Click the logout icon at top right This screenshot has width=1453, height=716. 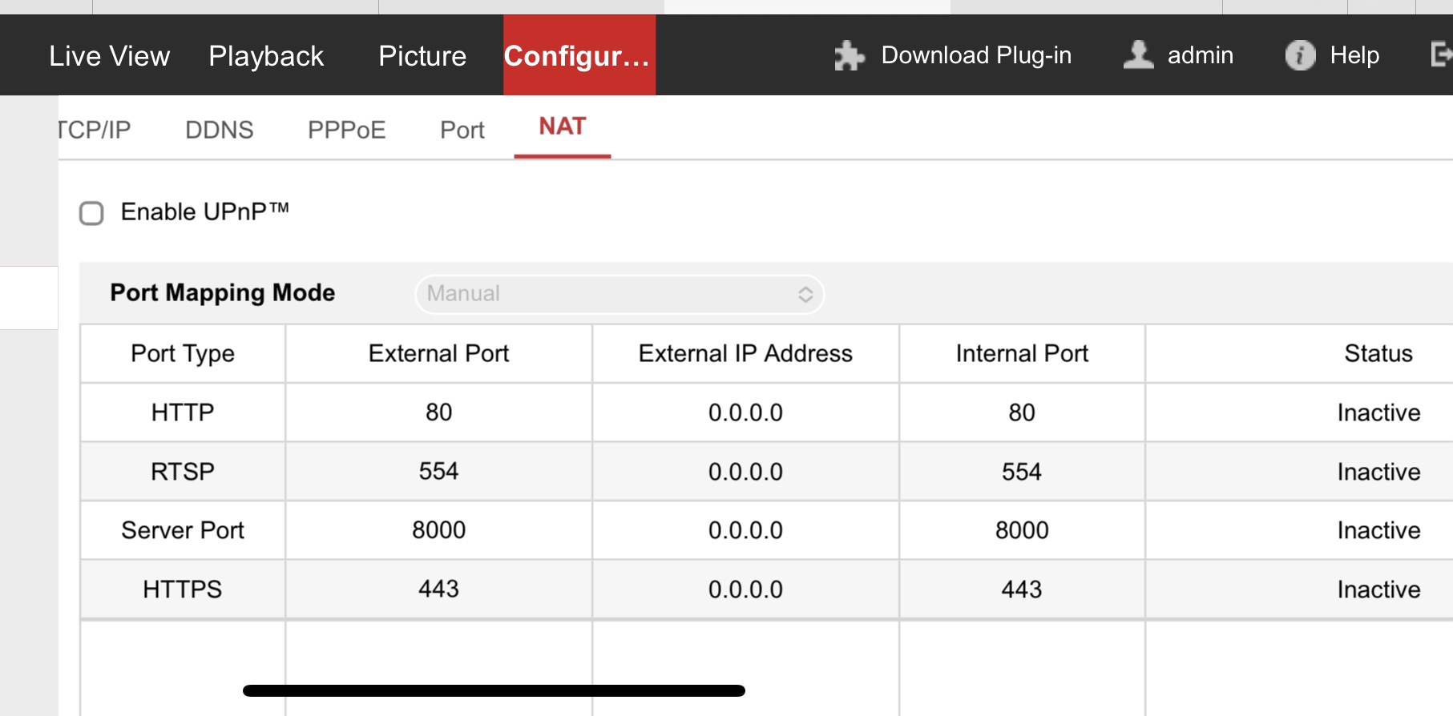pos(1441,54)
